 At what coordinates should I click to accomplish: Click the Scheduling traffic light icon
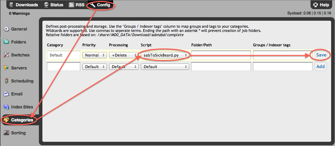point(7,81)
